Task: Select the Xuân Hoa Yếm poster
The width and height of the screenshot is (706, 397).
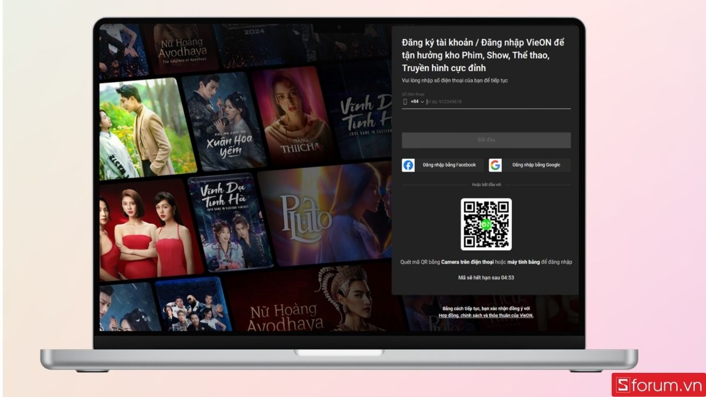Action: (x=225, y=121)
